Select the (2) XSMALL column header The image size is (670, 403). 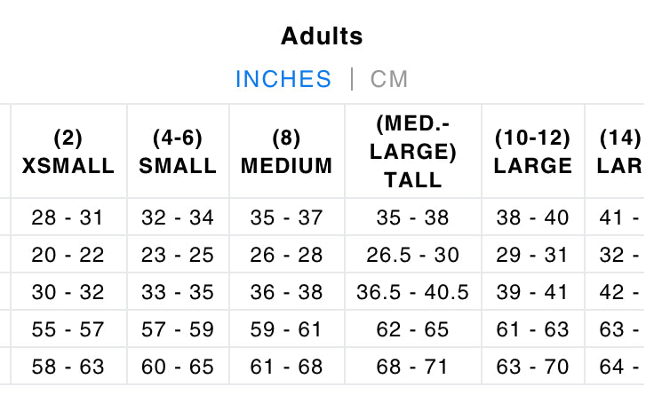click(68, 152)
